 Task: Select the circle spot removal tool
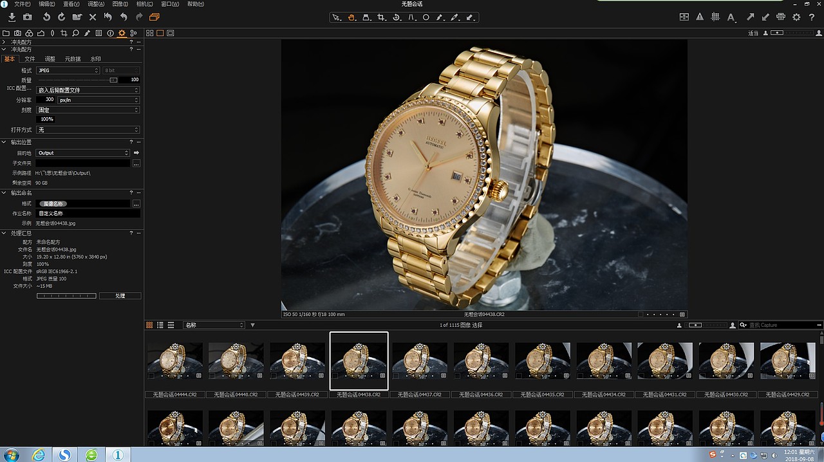point(426,17)
